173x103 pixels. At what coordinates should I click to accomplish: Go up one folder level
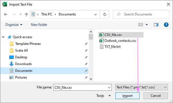tap(26, 14)
